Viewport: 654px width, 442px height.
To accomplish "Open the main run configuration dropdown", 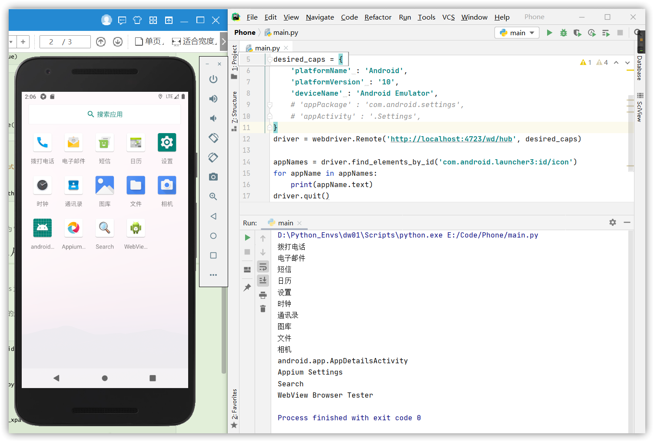I will pyautogui.click(x=517, y=33).
